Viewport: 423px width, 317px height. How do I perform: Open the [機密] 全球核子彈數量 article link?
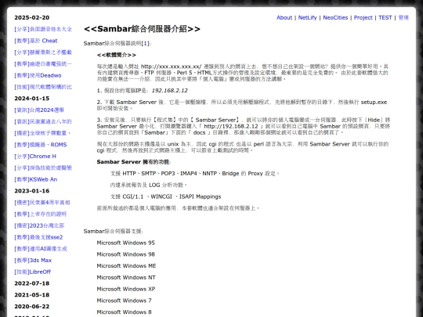point(42,133)
